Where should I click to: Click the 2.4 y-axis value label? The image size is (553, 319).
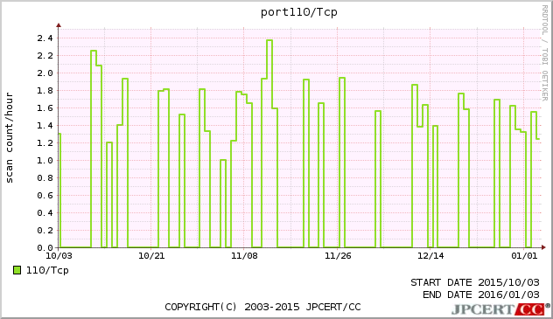45,38
